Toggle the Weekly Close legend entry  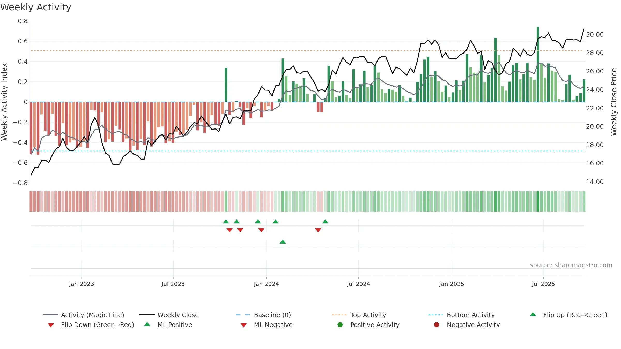point(169,315)
